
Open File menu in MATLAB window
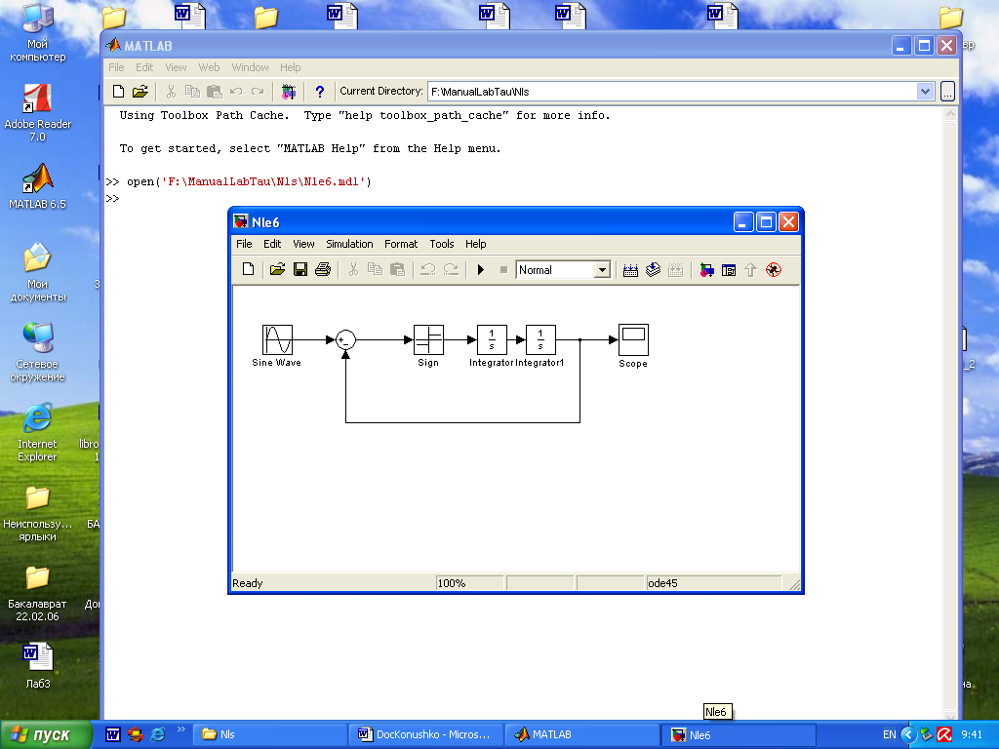pos(116,67)
